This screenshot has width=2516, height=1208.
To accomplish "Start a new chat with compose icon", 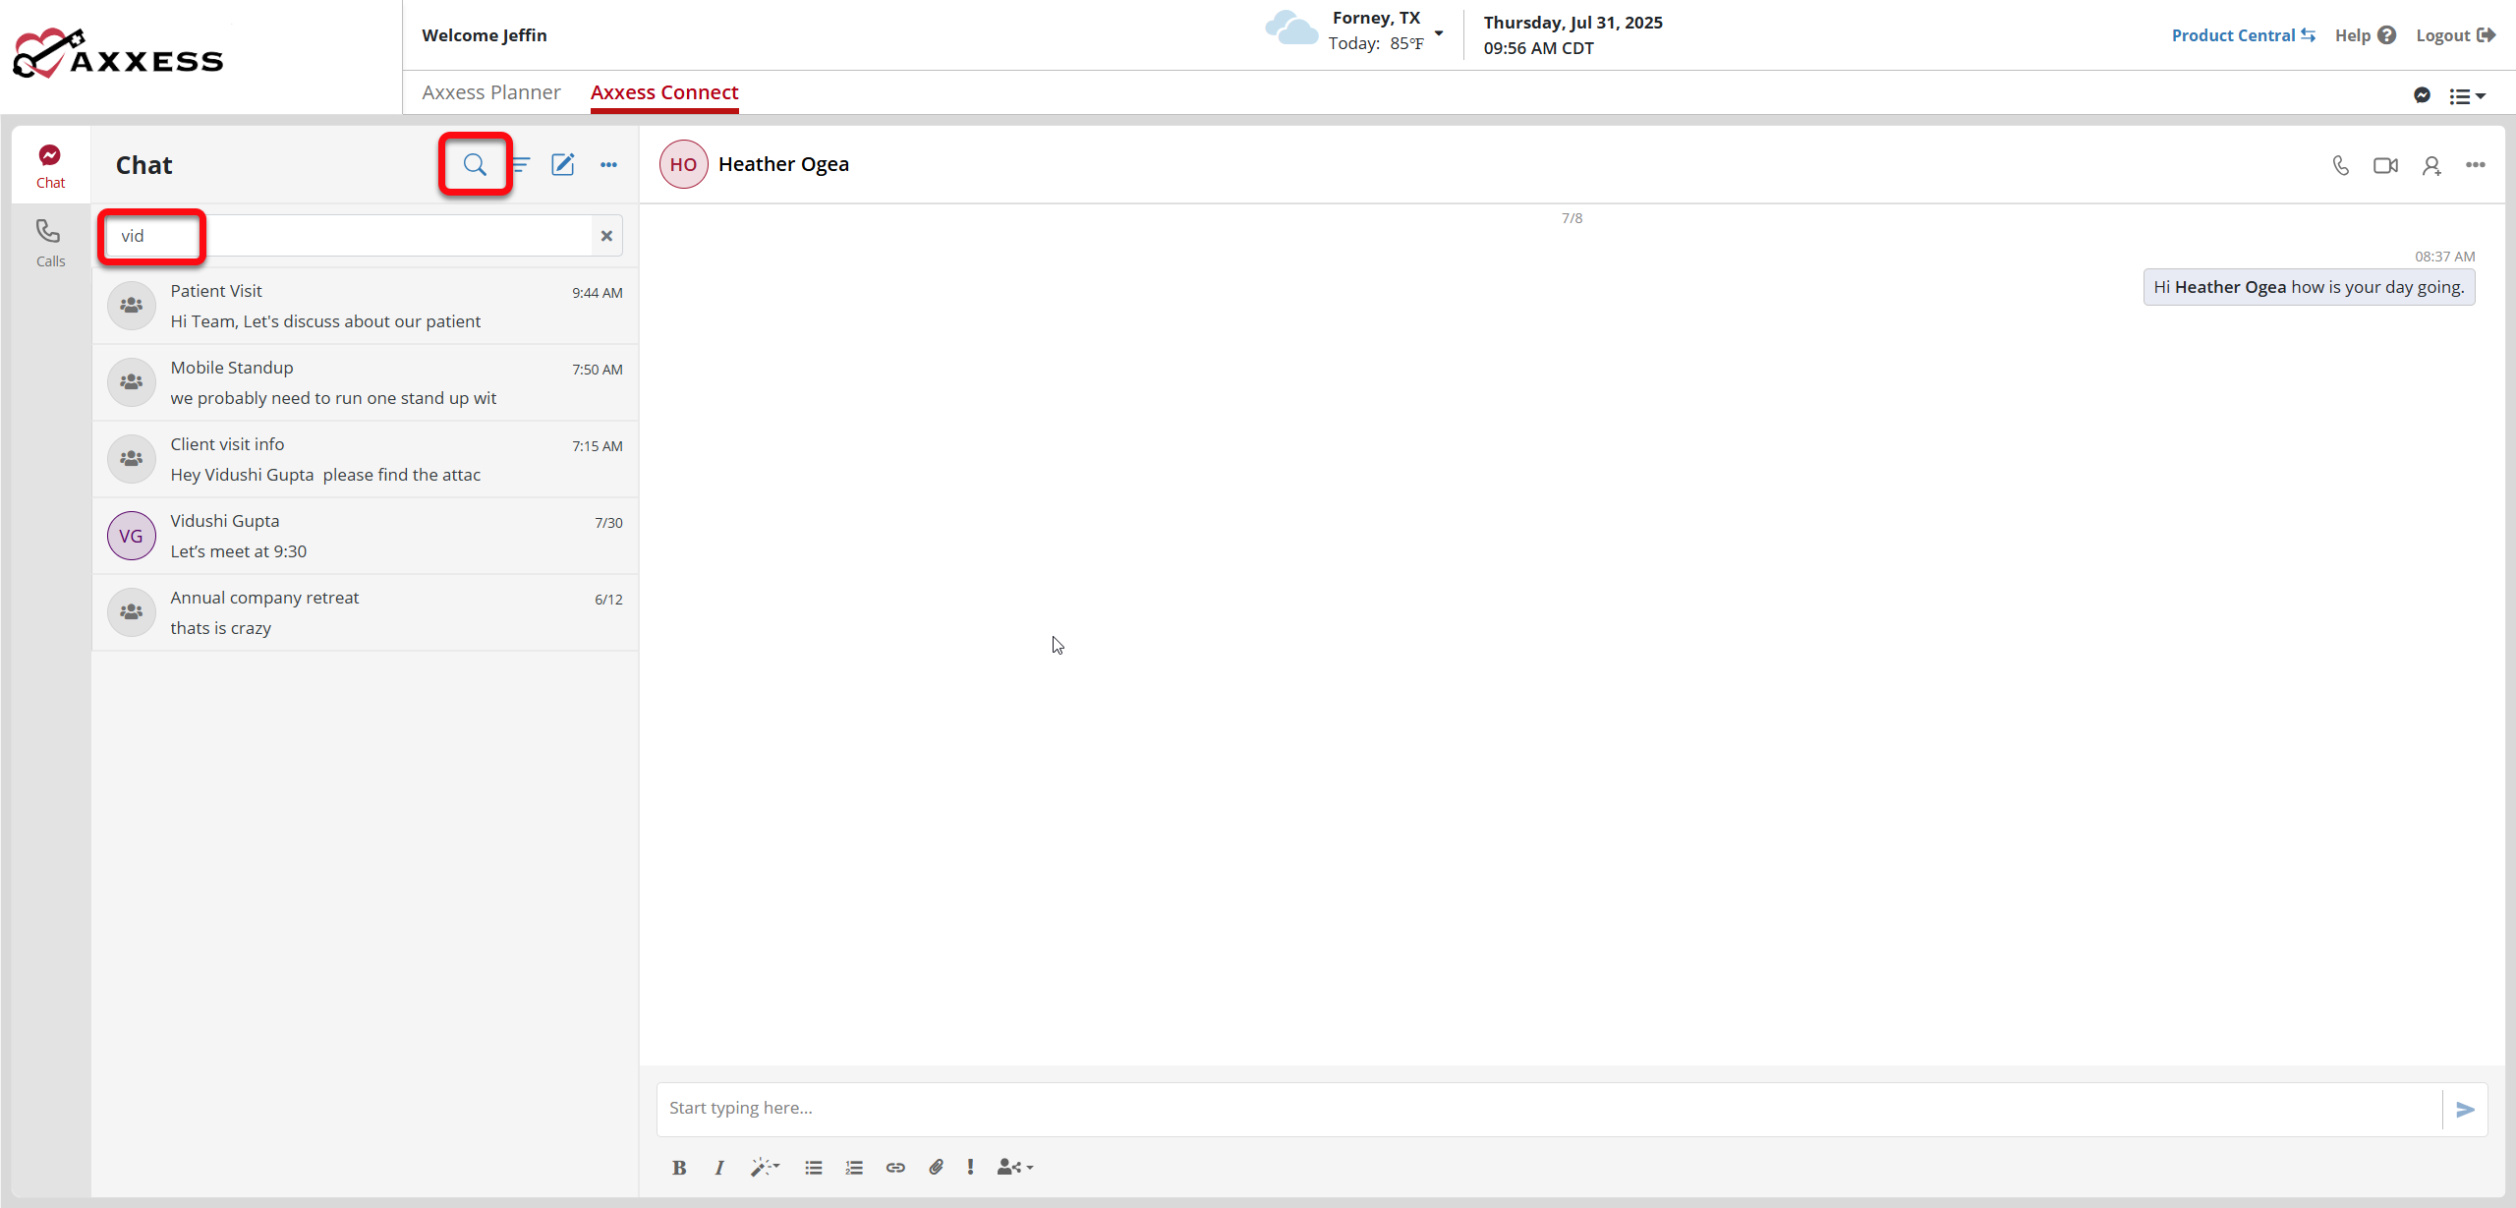I will point(562,164).
